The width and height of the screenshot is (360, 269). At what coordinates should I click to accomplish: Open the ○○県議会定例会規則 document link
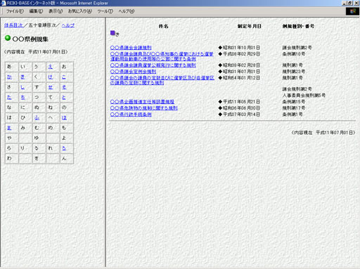133,72
